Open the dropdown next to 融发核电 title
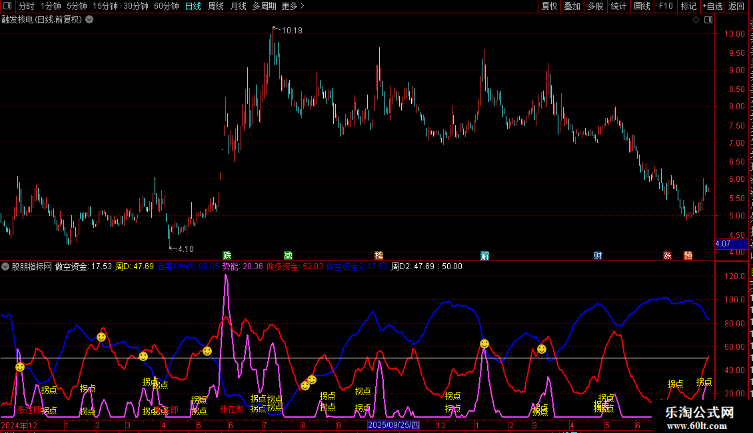Screen dimensions: 753x433 [89, 20]
